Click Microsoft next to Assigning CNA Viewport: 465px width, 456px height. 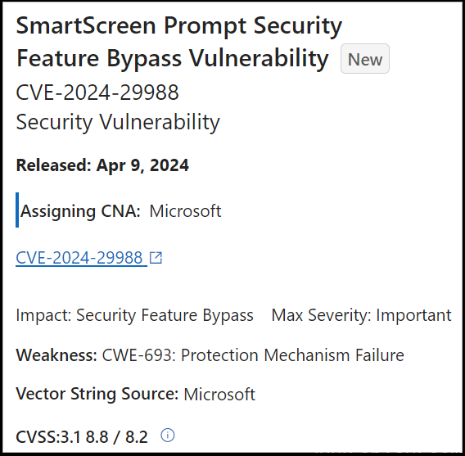click(185, 211)
